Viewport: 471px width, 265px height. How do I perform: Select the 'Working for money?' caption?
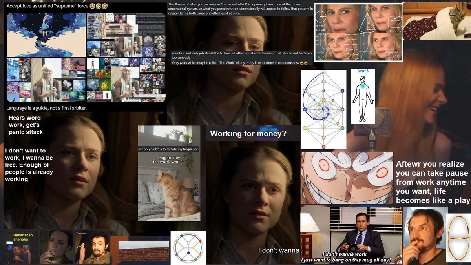(x=248, y=134)
